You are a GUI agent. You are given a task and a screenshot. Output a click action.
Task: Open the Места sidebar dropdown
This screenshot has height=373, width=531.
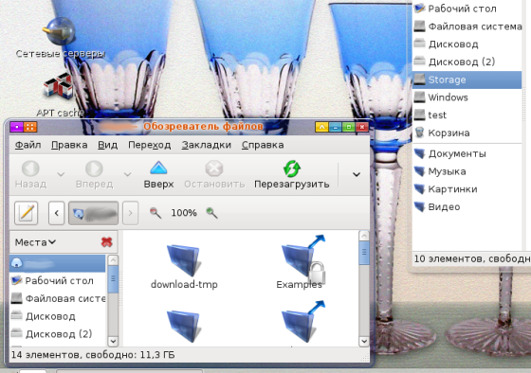point(35,242)
